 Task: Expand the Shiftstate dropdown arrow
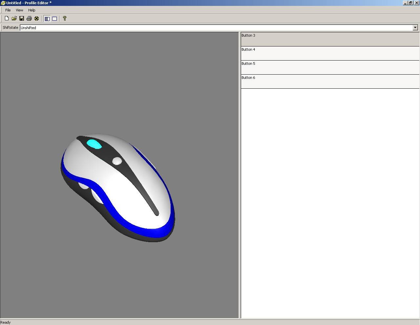[x=415, y=28]
